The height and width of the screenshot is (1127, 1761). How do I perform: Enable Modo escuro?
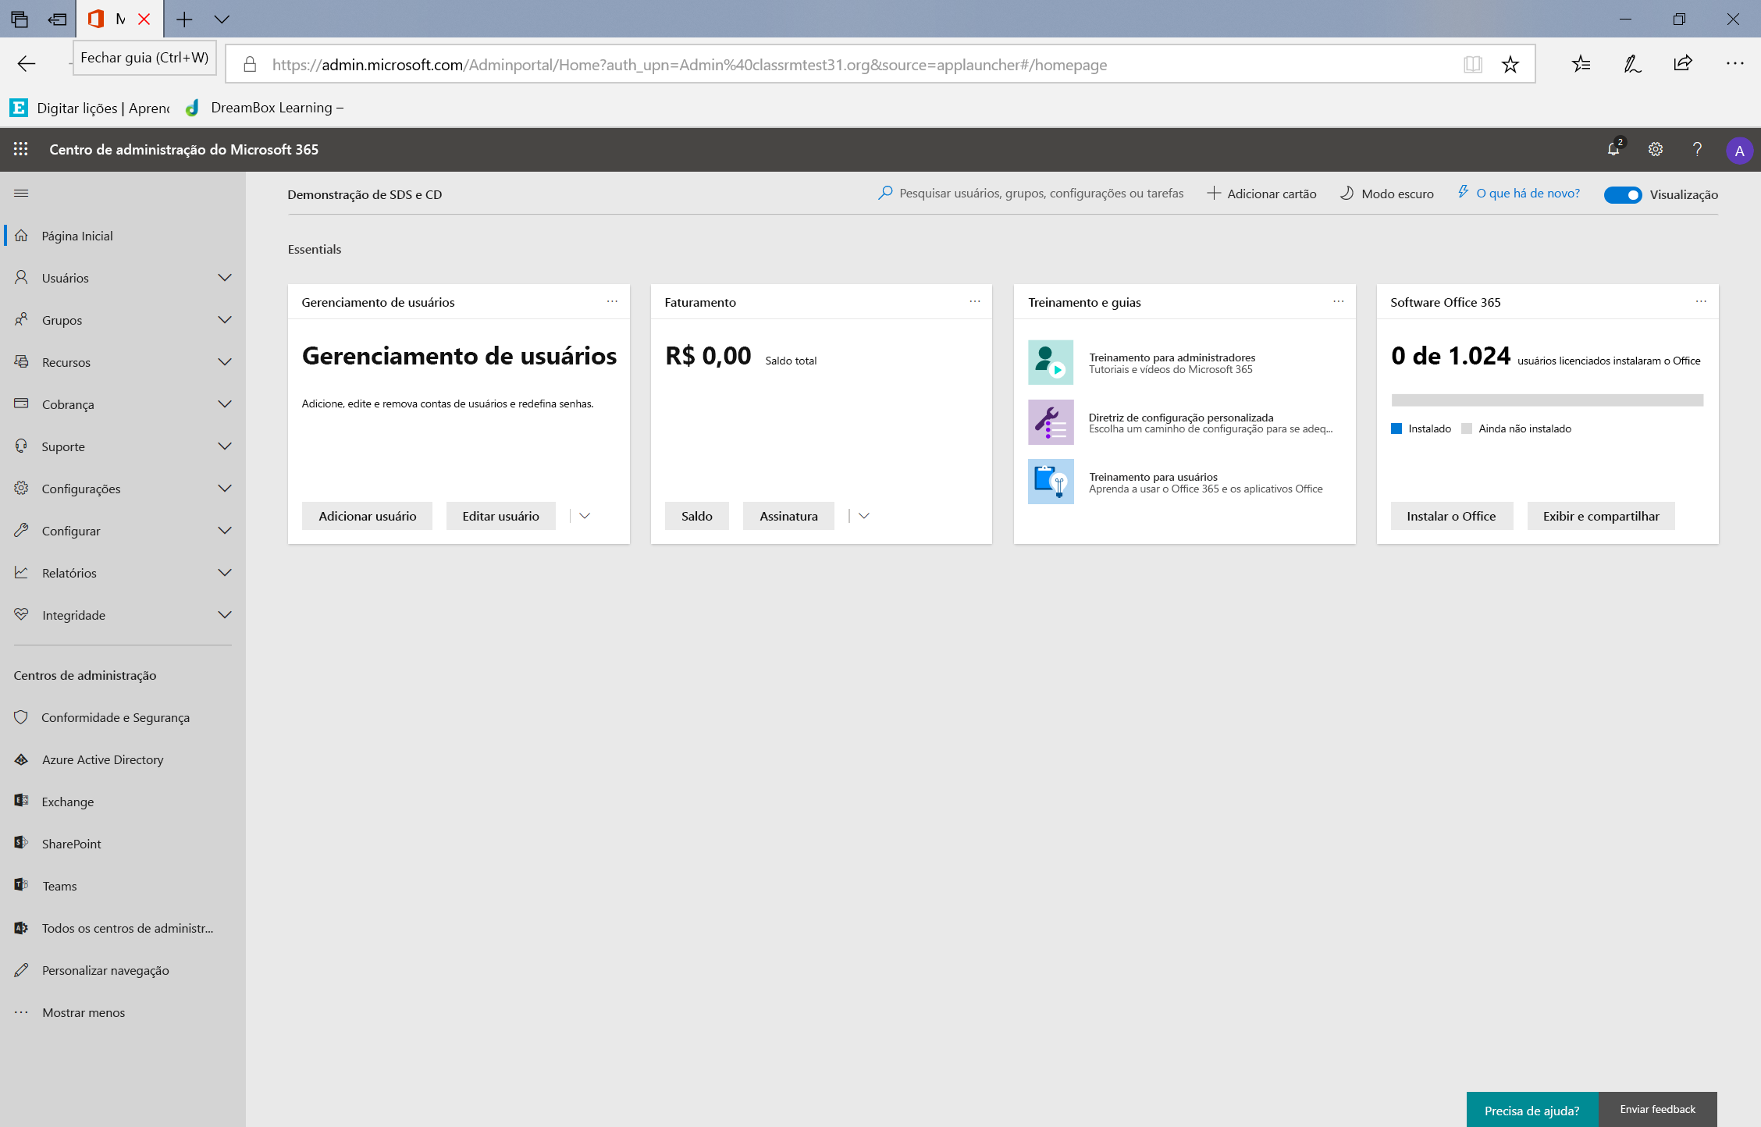1387,194
